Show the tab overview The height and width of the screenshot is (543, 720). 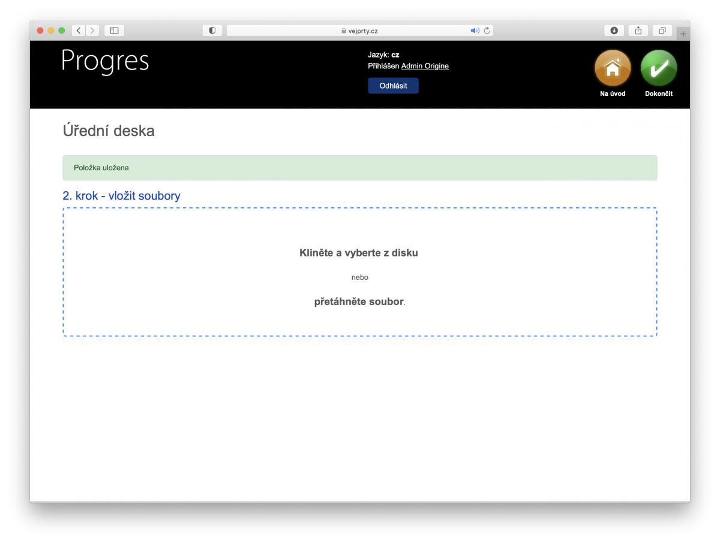coord(662,31)
